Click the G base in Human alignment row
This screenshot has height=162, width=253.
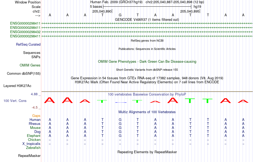[120, 120]
